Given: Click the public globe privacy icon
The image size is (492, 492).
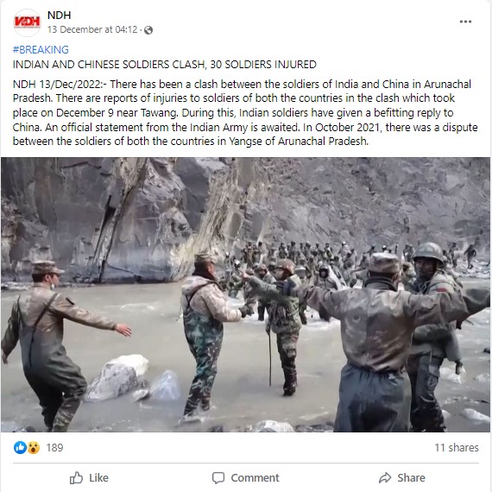Looking at the screenshot, I should 148,30.
